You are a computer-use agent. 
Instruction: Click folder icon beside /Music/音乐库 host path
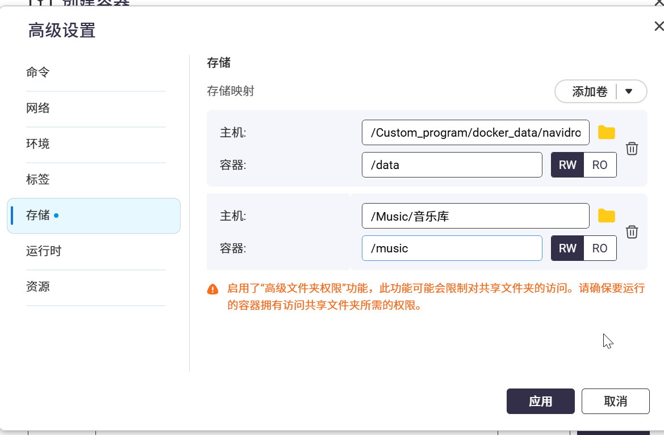tap(607, 216)
